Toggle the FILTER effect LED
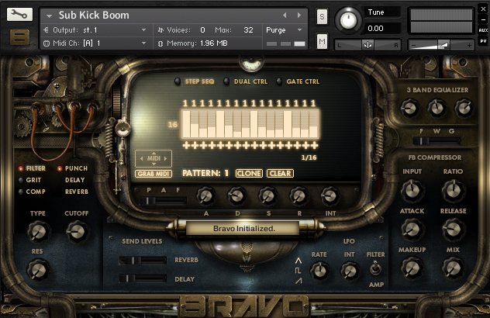The height and width of the screenshot is (318, 490). [x=21, y=168]
